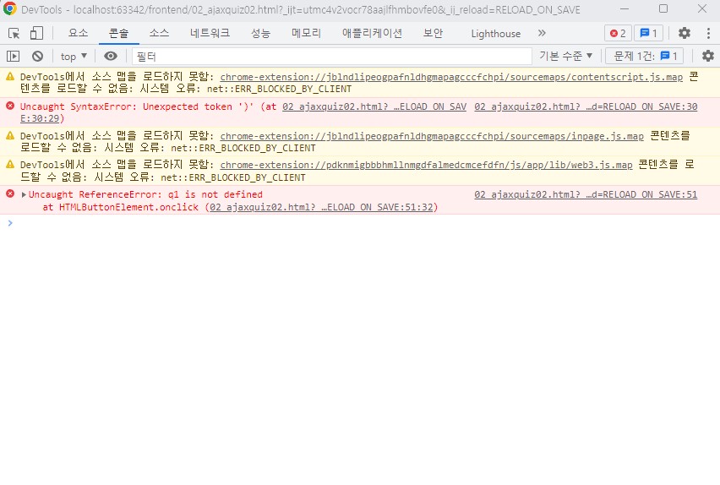Image resolution: width=720 pixels, height=485 pixels.
Task: Open DevTools settings gear in the tab bar
Action: (x=685, y=33)
